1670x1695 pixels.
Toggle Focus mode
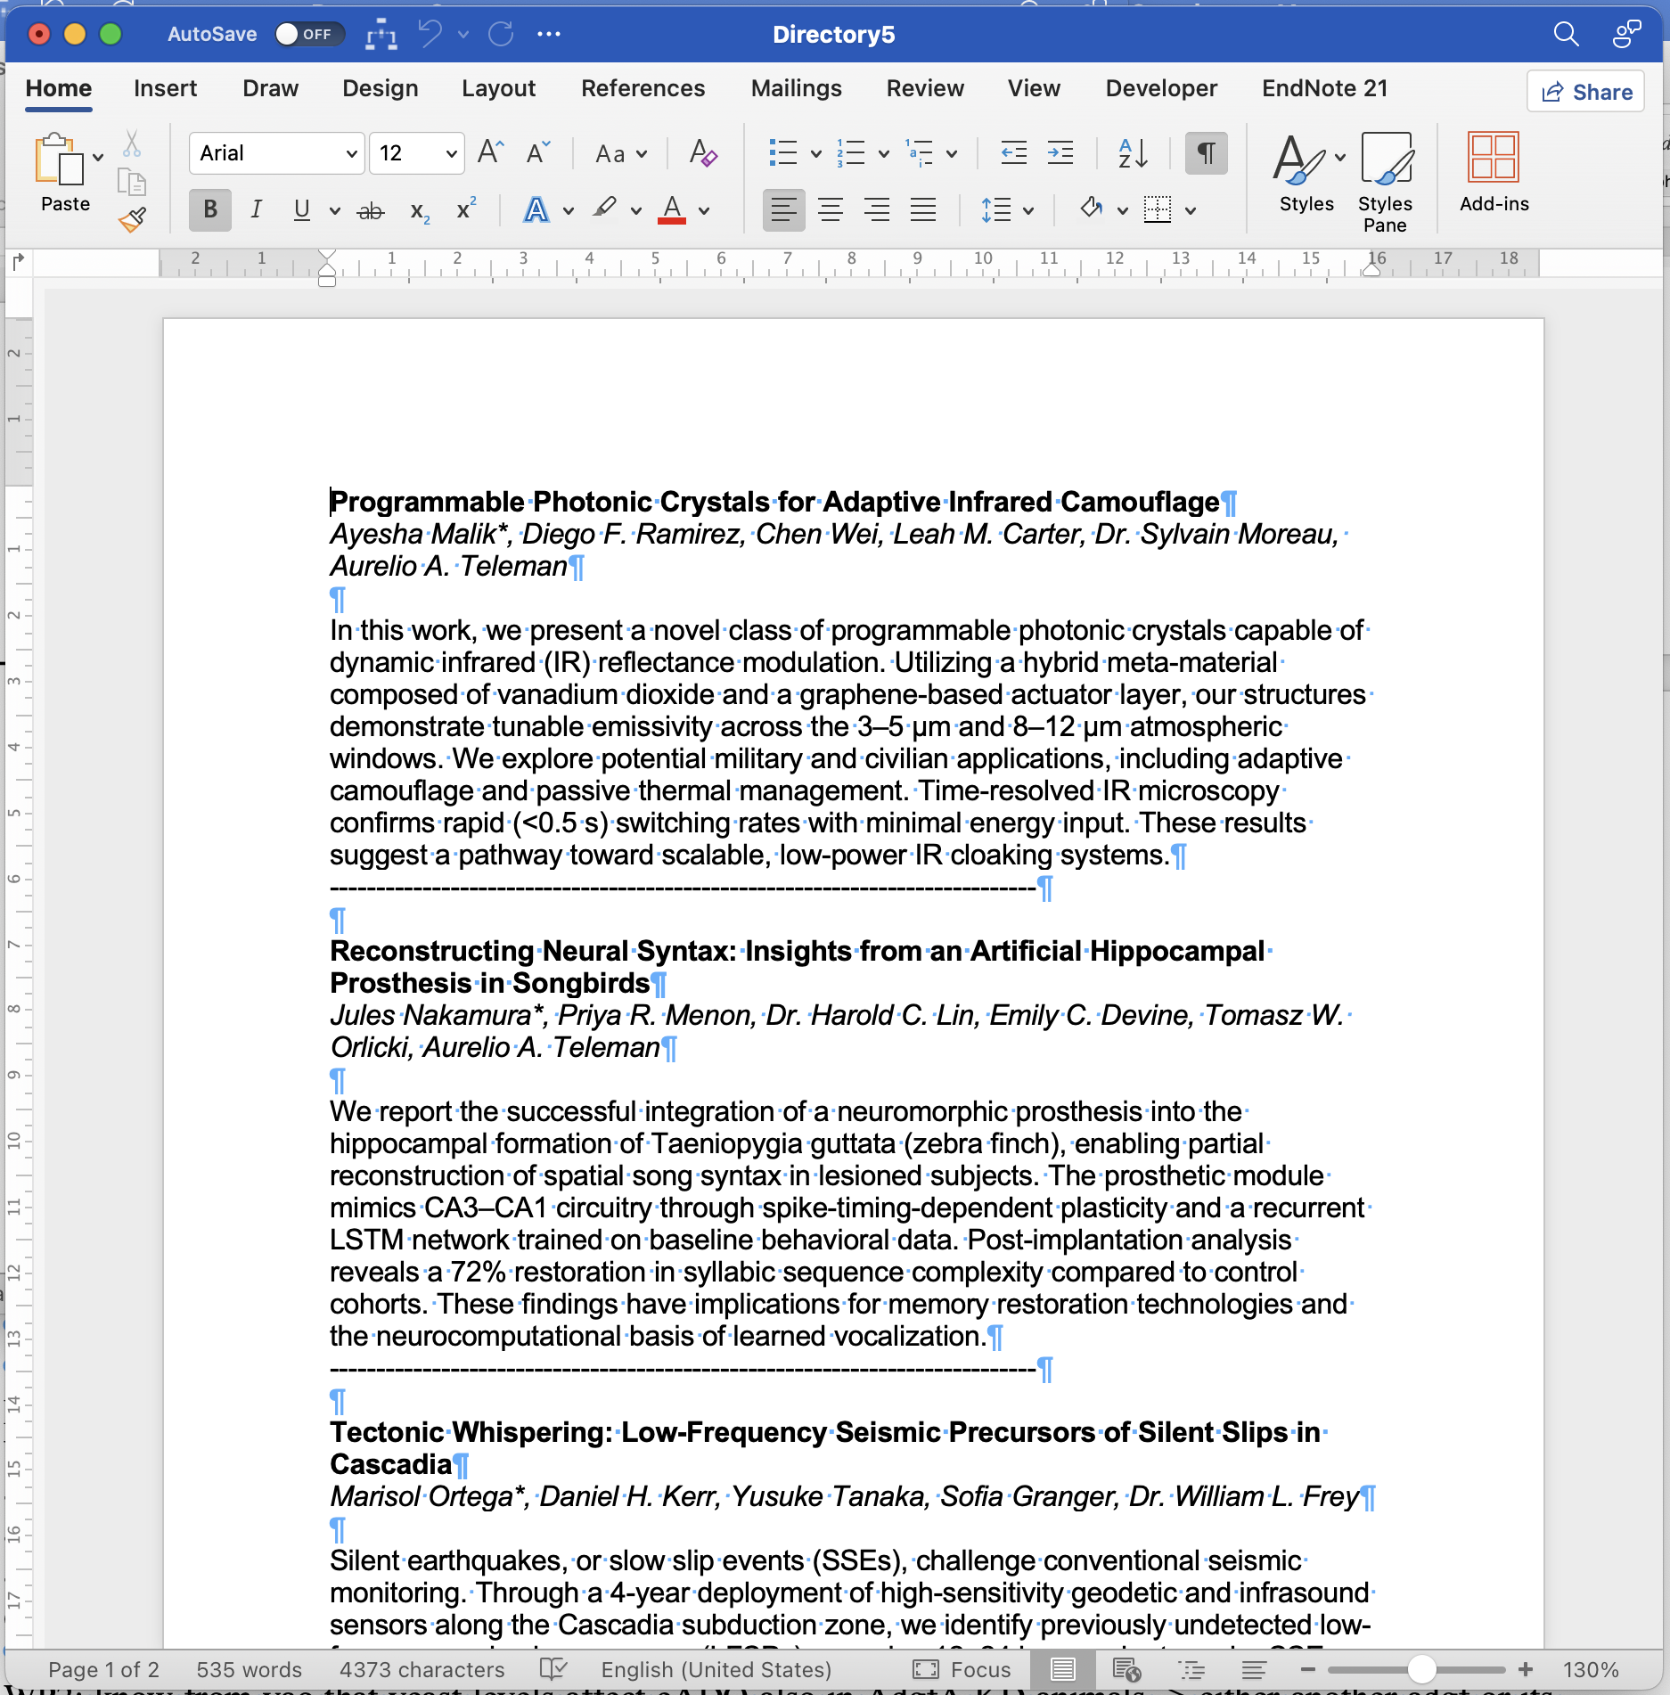click(962, 1669)
